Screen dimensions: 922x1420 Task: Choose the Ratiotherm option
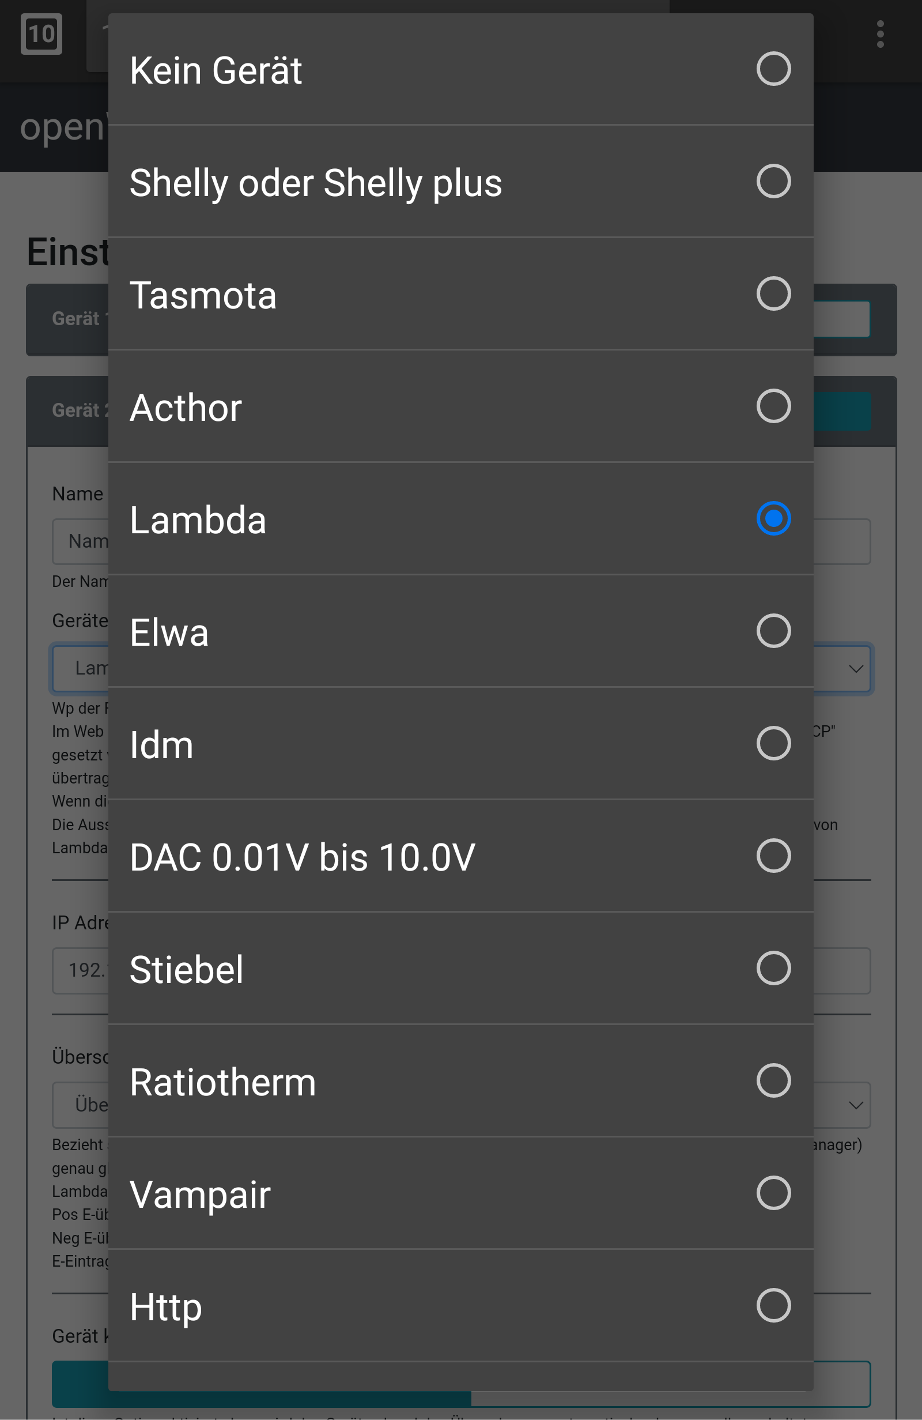[x=773, y=1080]
